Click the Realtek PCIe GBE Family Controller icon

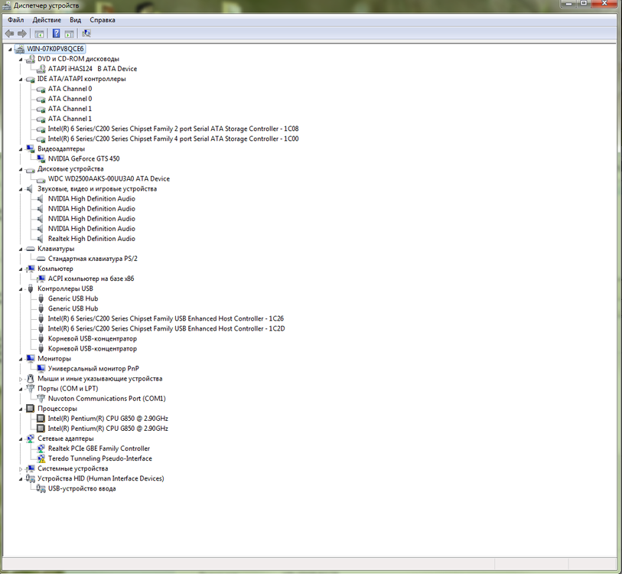click(41, 448)
